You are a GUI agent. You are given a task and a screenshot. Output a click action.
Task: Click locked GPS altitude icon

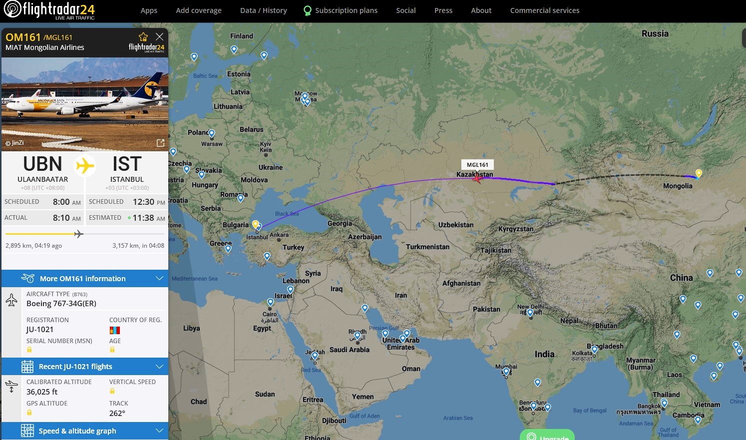click(29, 413)
